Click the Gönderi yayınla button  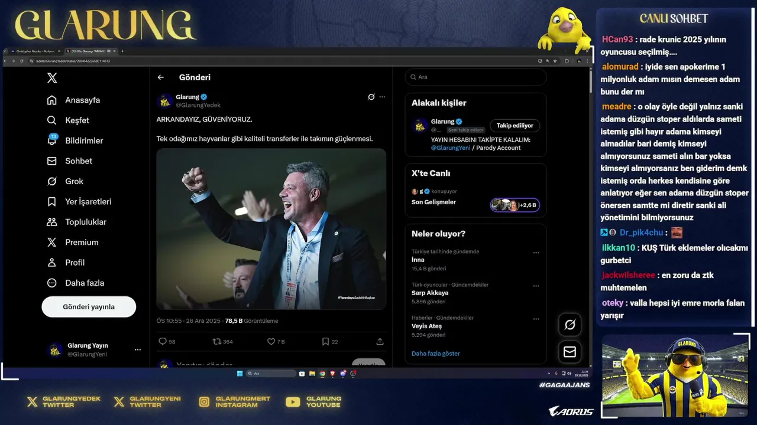pos(89,307)
